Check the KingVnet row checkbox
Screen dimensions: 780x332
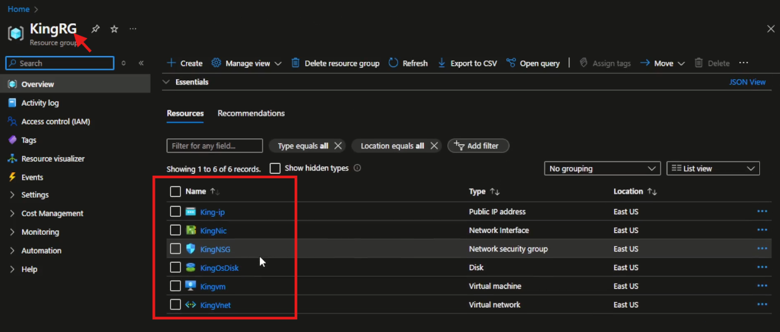[x=175, y=305]
